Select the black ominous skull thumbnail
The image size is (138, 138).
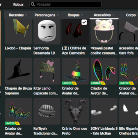(76, 111)
